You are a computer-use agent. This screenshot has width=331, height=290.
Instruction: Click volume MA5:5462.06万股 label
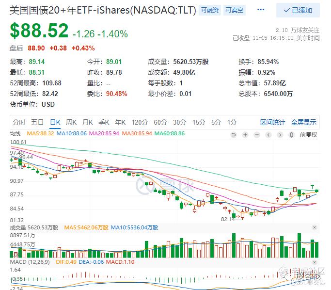point(86,227)
